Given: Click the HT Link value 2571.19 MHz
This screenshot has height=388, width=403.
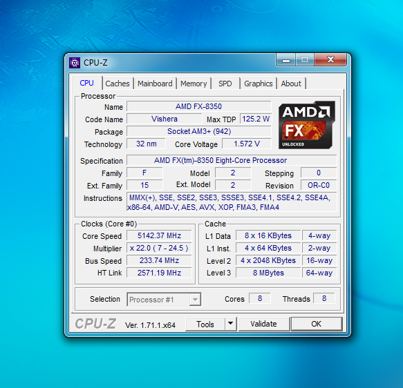Looking at the screenshot, I should [159, 273].
